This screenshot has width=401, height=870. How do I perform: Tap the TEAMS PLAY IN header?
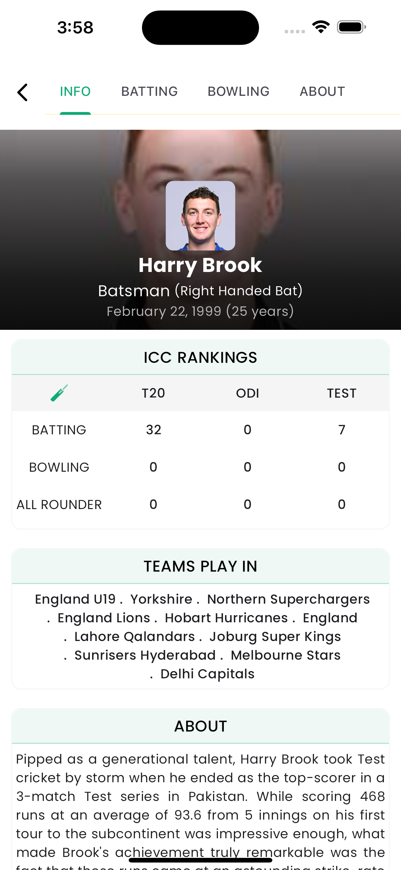click(x=200, y=566)
